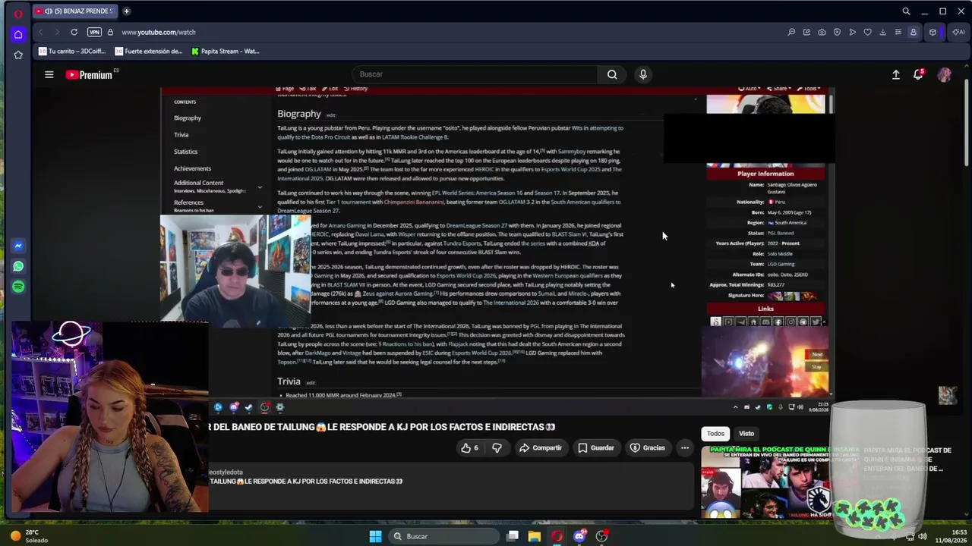Go back in Opera history
972x546 pixels.
click(41, 32)
